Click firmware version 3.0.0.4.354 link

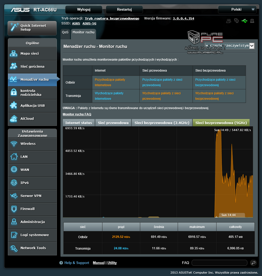point(183,18)
